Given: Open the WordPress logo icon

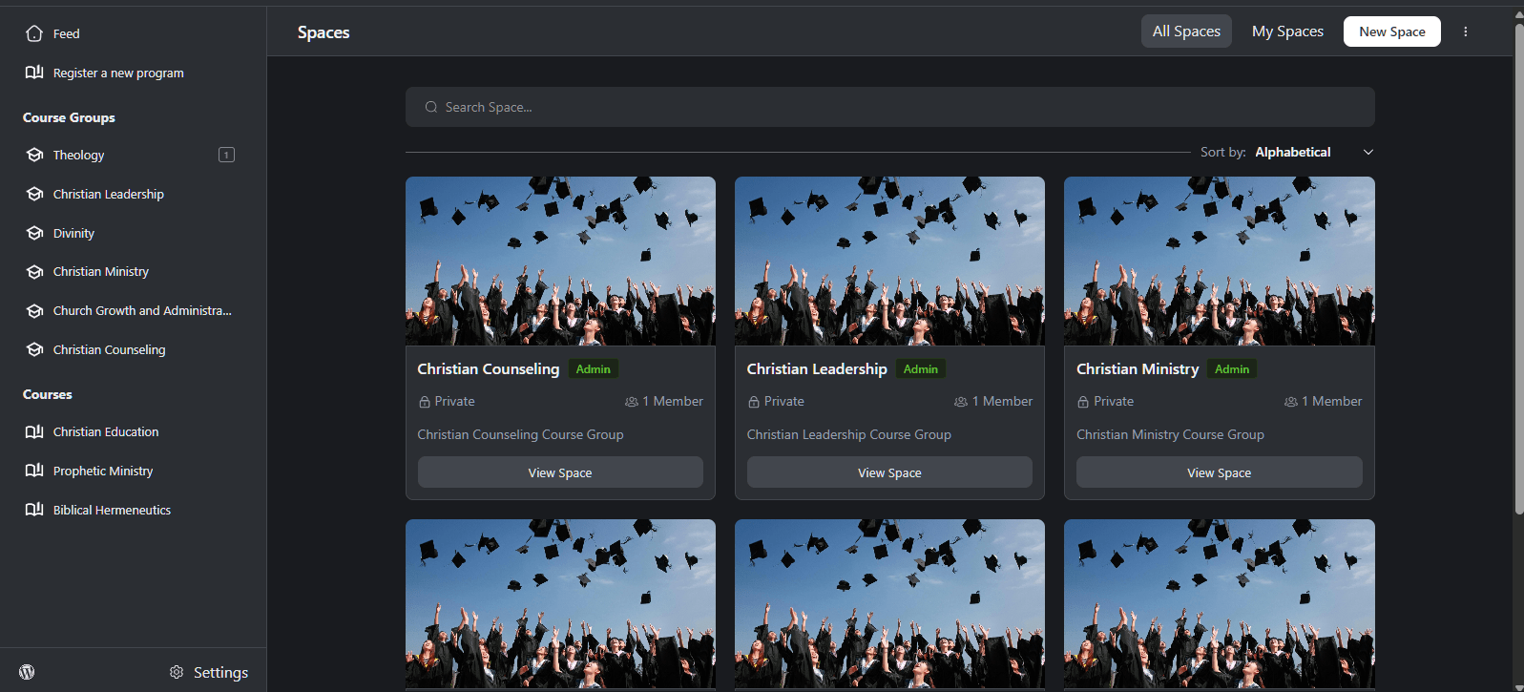Looking at the screenshot, I should (x=27, y=672).
